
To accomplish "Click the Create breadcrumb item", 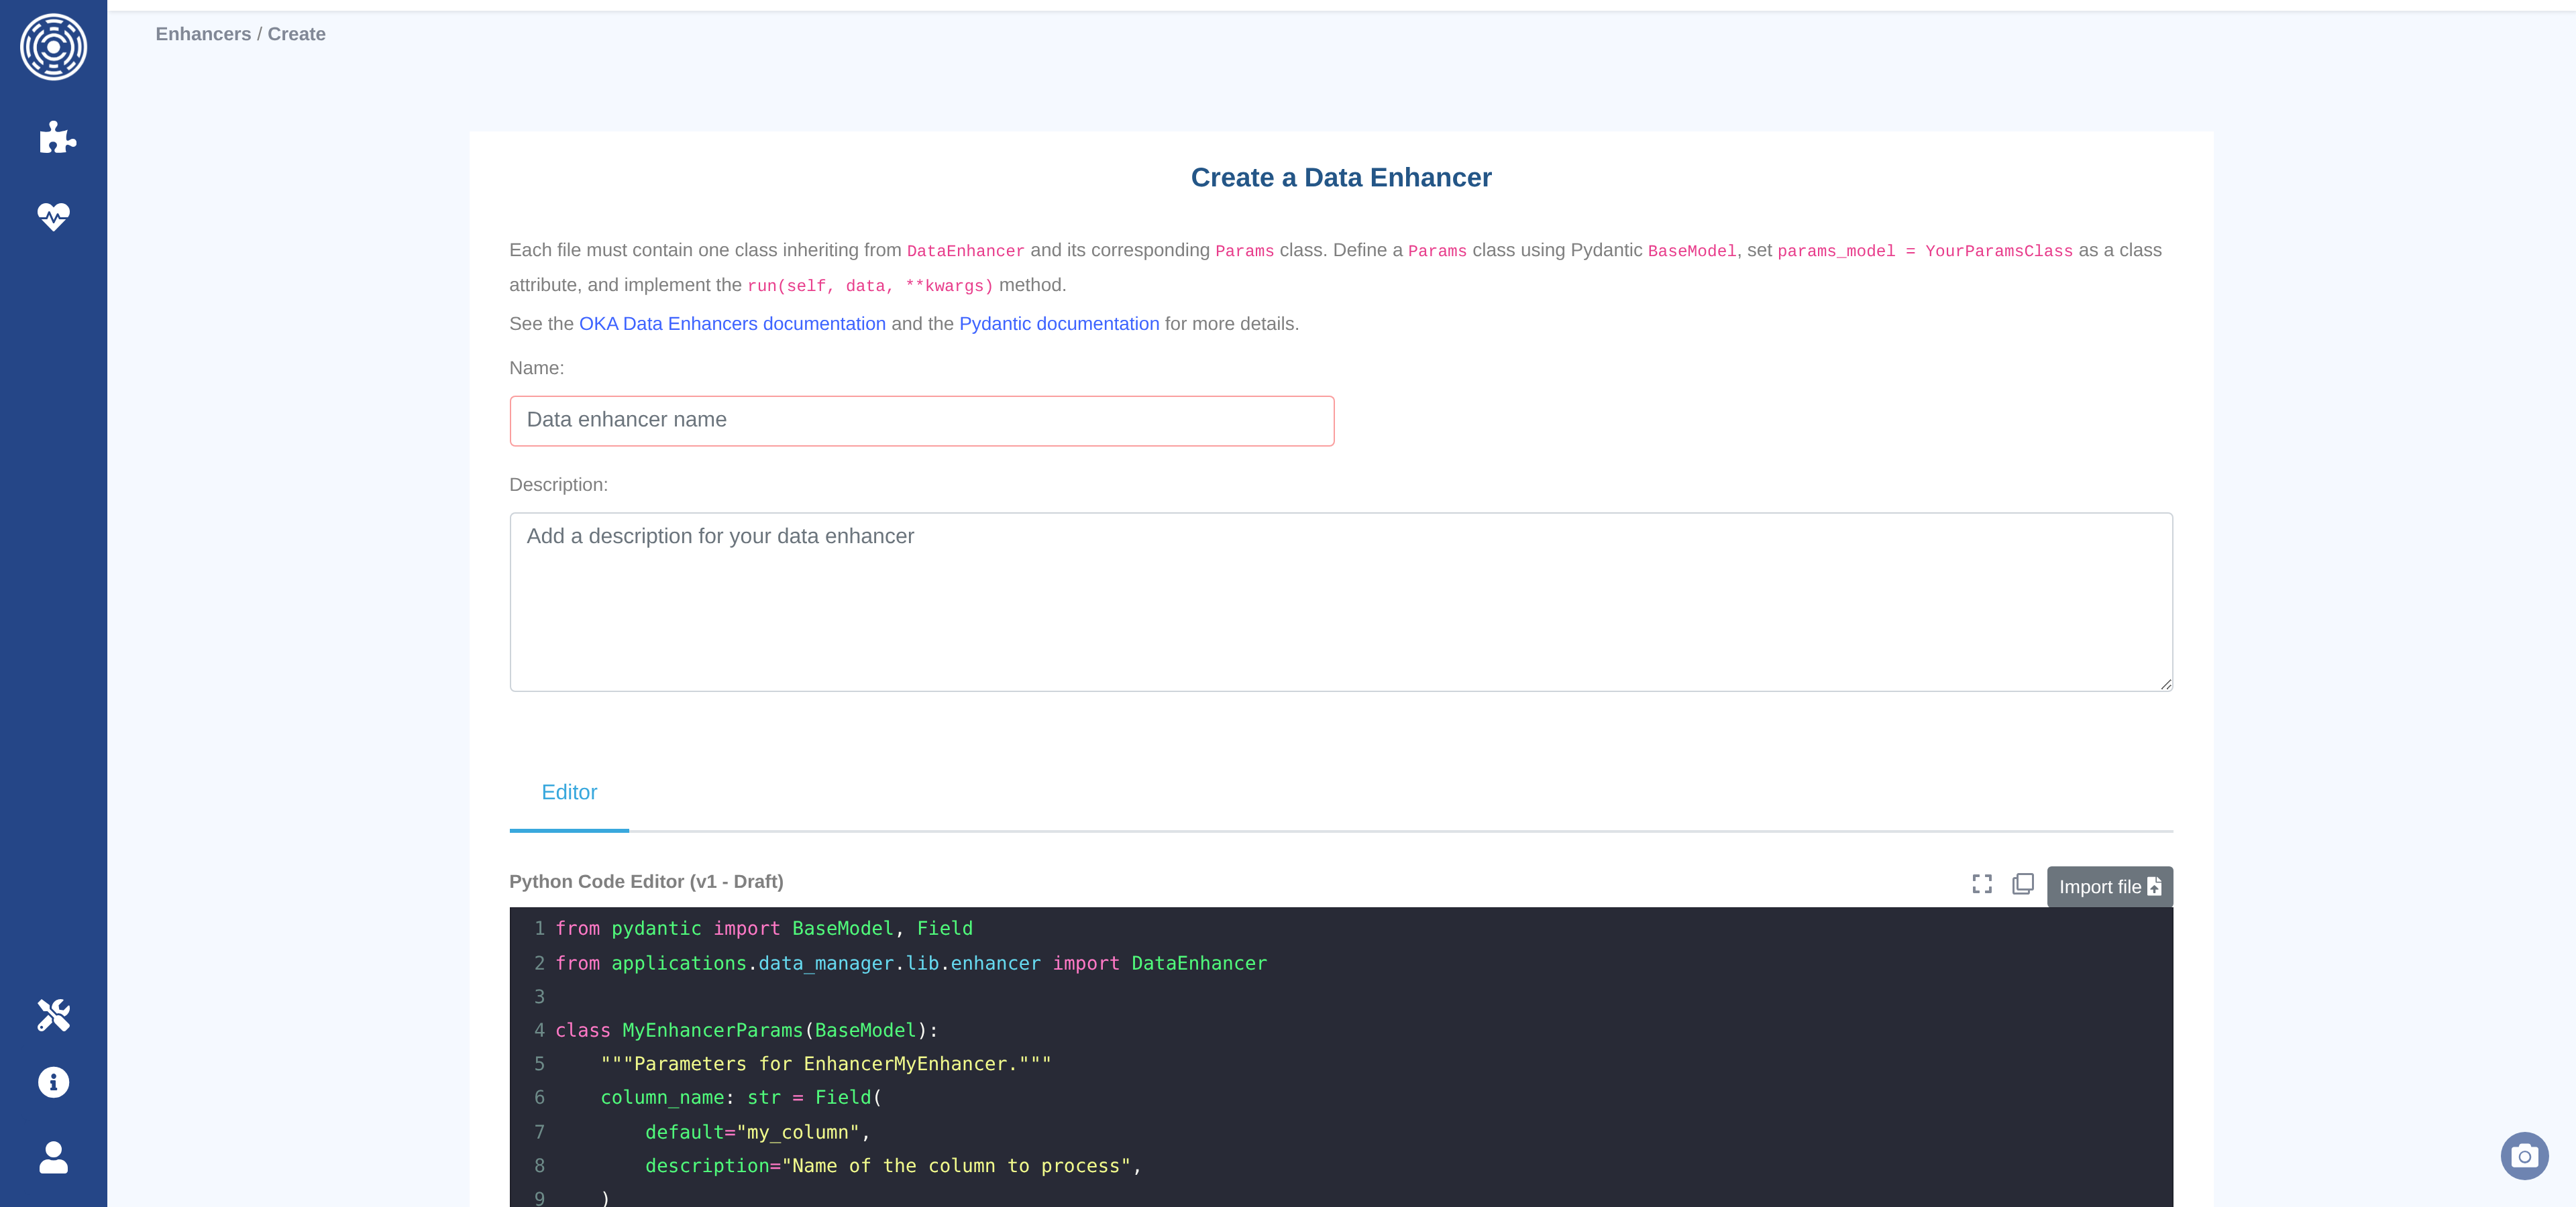I will tap(296, 34).
